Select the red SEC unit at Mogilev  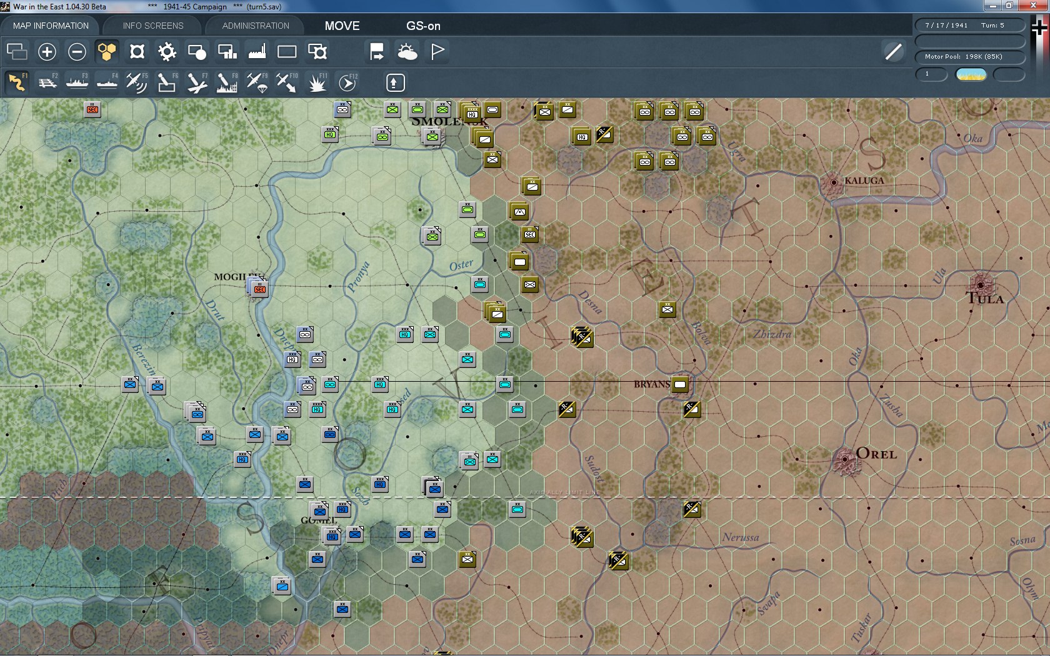[x=259, y=289]
